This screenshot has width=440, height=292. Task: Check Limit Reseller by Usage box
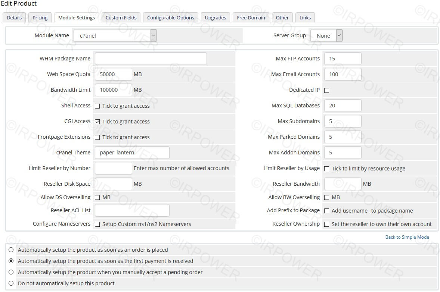(x=327, y=169)
